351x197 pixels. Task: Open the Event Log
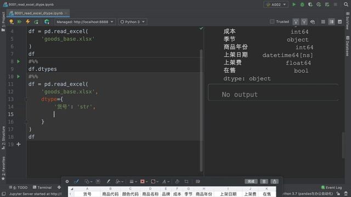point(331,187)
